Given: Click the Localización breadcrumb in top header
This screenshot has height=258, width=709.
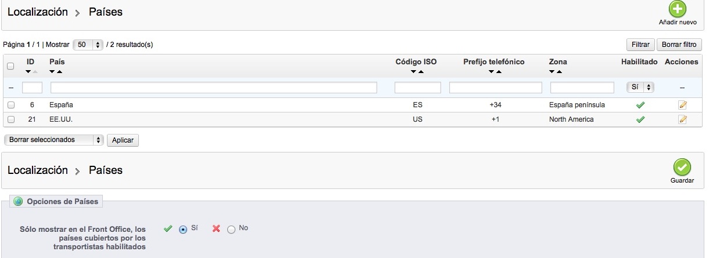Looking at the screenshot, I should (x=38, y=12).
